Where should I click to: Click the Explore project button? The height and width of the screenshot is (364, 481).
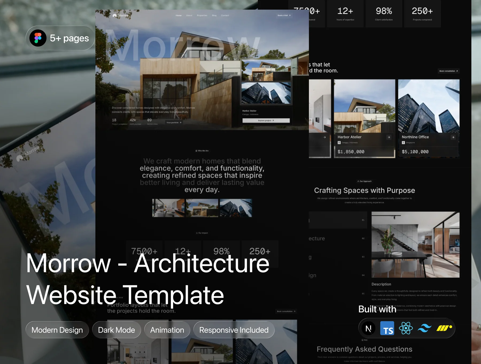coord(266,121)
